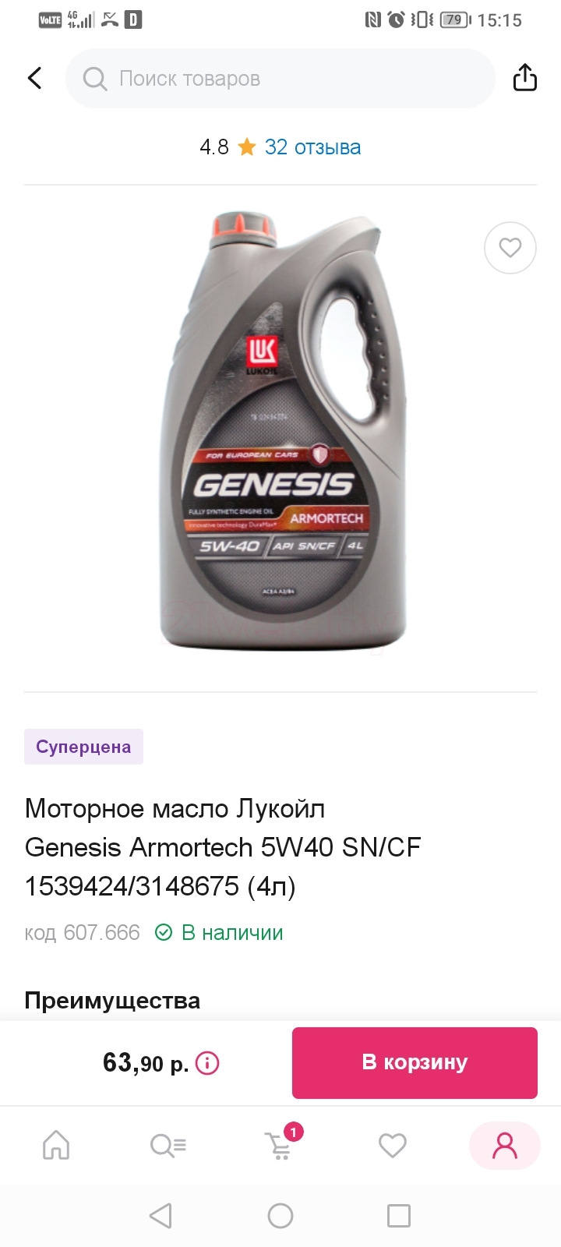Tap the Android back navigation triangle
The image size is (561, 1247).
point(161,1216)
